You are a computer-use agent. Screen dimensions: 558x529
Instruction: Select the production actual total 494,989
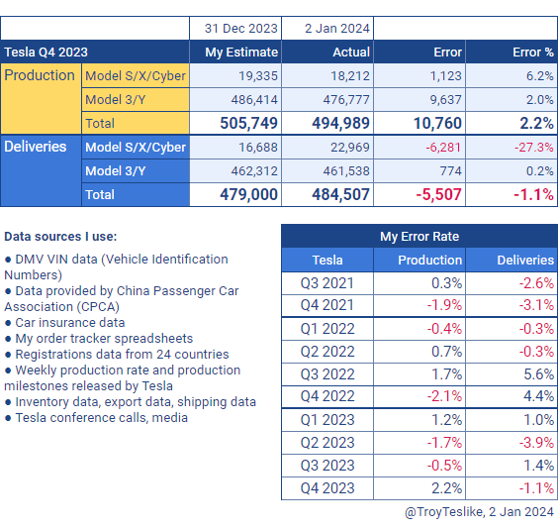327,123
